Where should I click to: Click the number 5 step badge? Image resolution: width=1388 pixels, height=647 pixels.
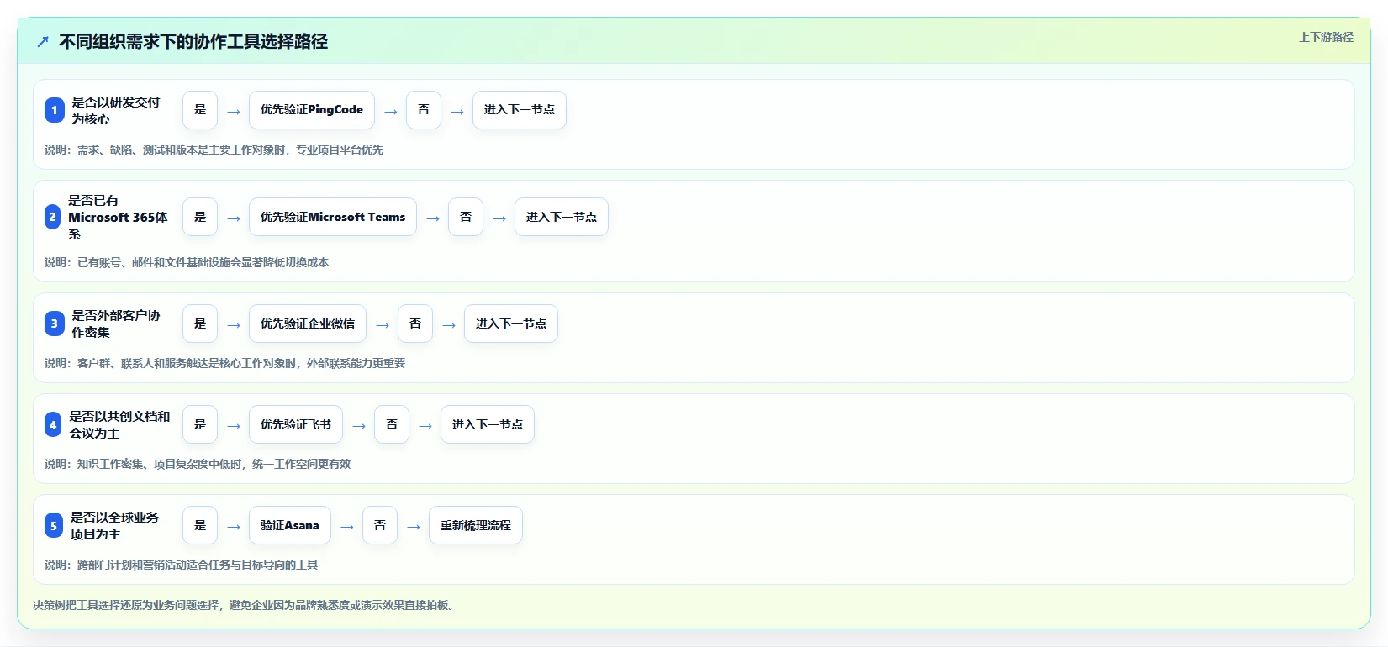pos(54,525)
